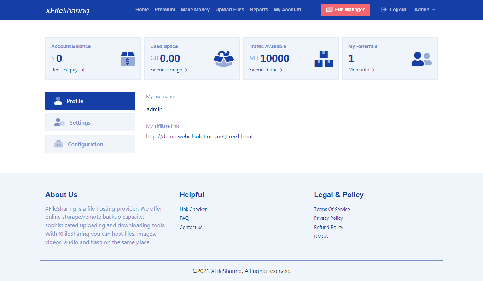The height and width of the screenshot is (281, 483).
Task: Open Upload Files page
Action: tap(230, 10)
